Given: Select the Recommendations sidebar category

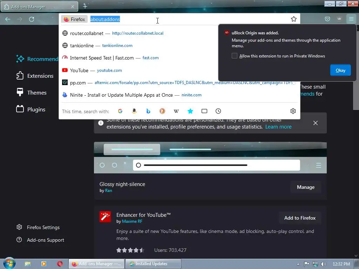Looking at the screenshot, I should click(37, 59).
